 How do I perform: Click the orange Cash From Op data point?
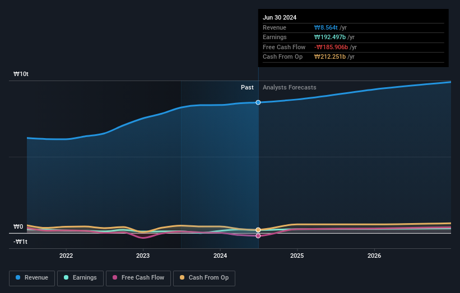click(x=258, y=230)
